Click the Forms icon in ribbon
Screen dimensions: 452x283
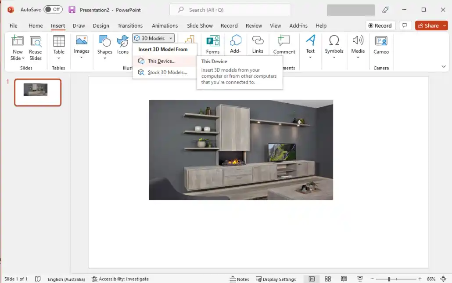213,45
